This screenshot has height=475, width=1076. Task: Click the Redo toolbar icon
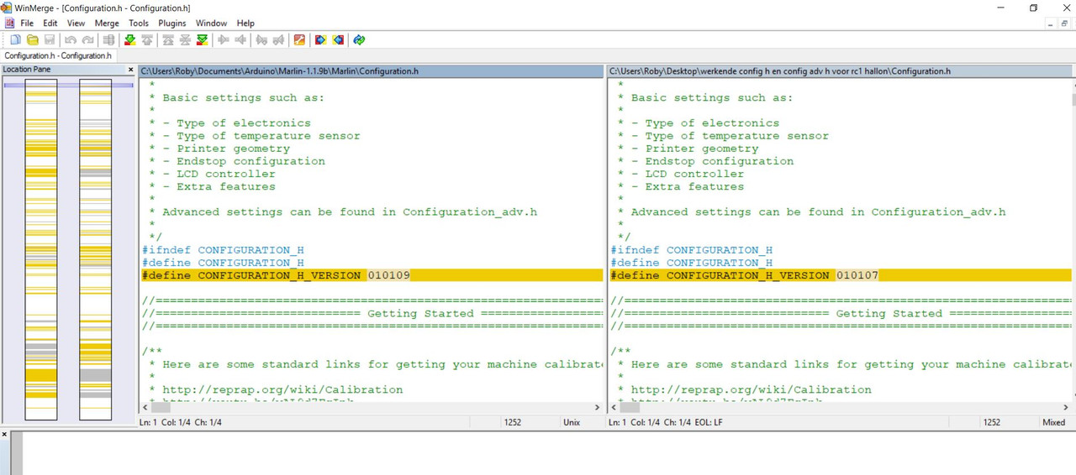pyautogui.click(x=87, y=39)
